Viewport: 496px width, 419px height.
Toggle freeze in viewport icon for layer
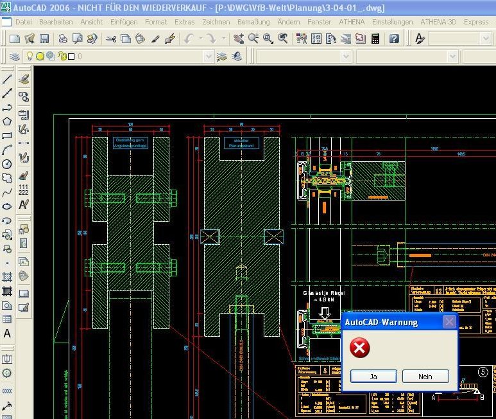51,57
